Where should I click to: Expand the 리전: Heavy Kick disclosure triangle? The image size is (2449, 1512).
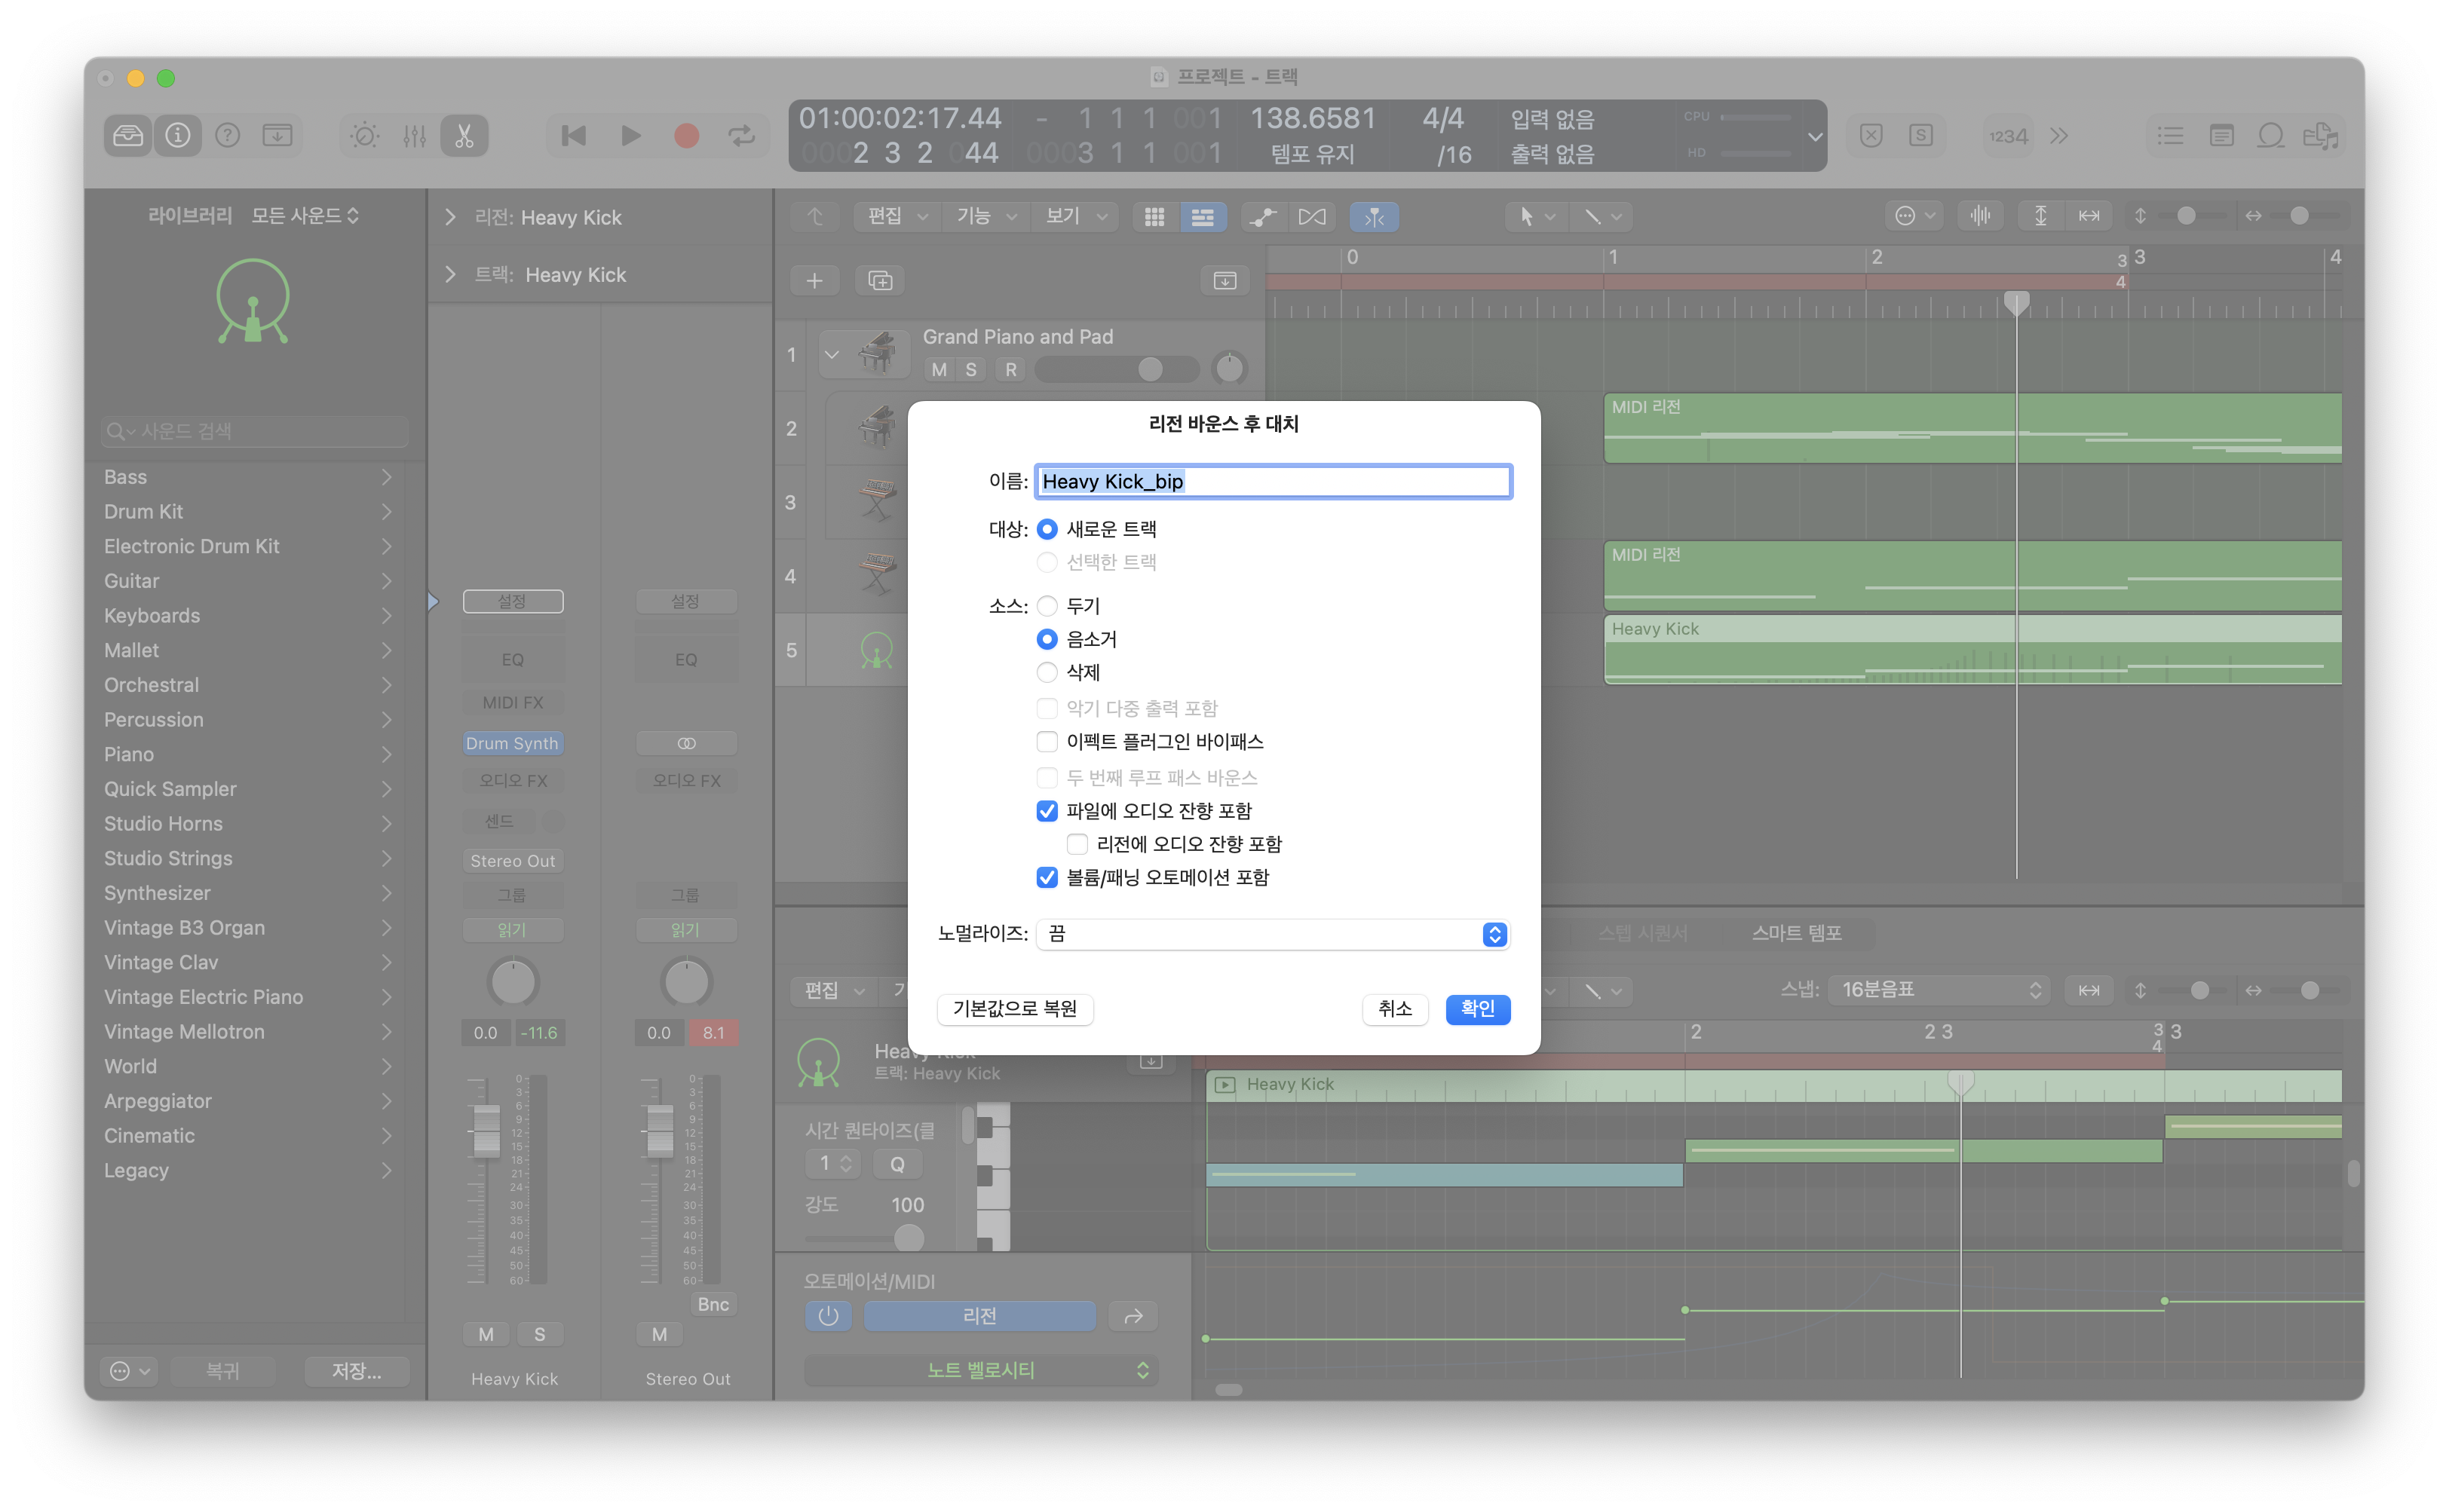pyautogui.click(x=450, y=217)
